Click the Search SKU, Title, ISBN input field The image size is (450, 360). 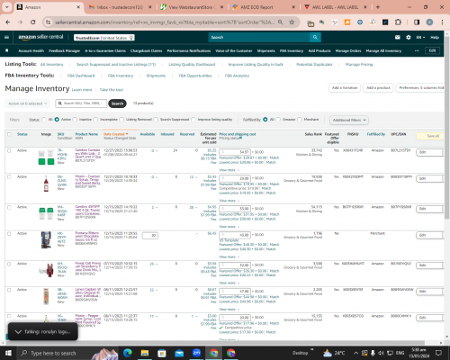81,103
